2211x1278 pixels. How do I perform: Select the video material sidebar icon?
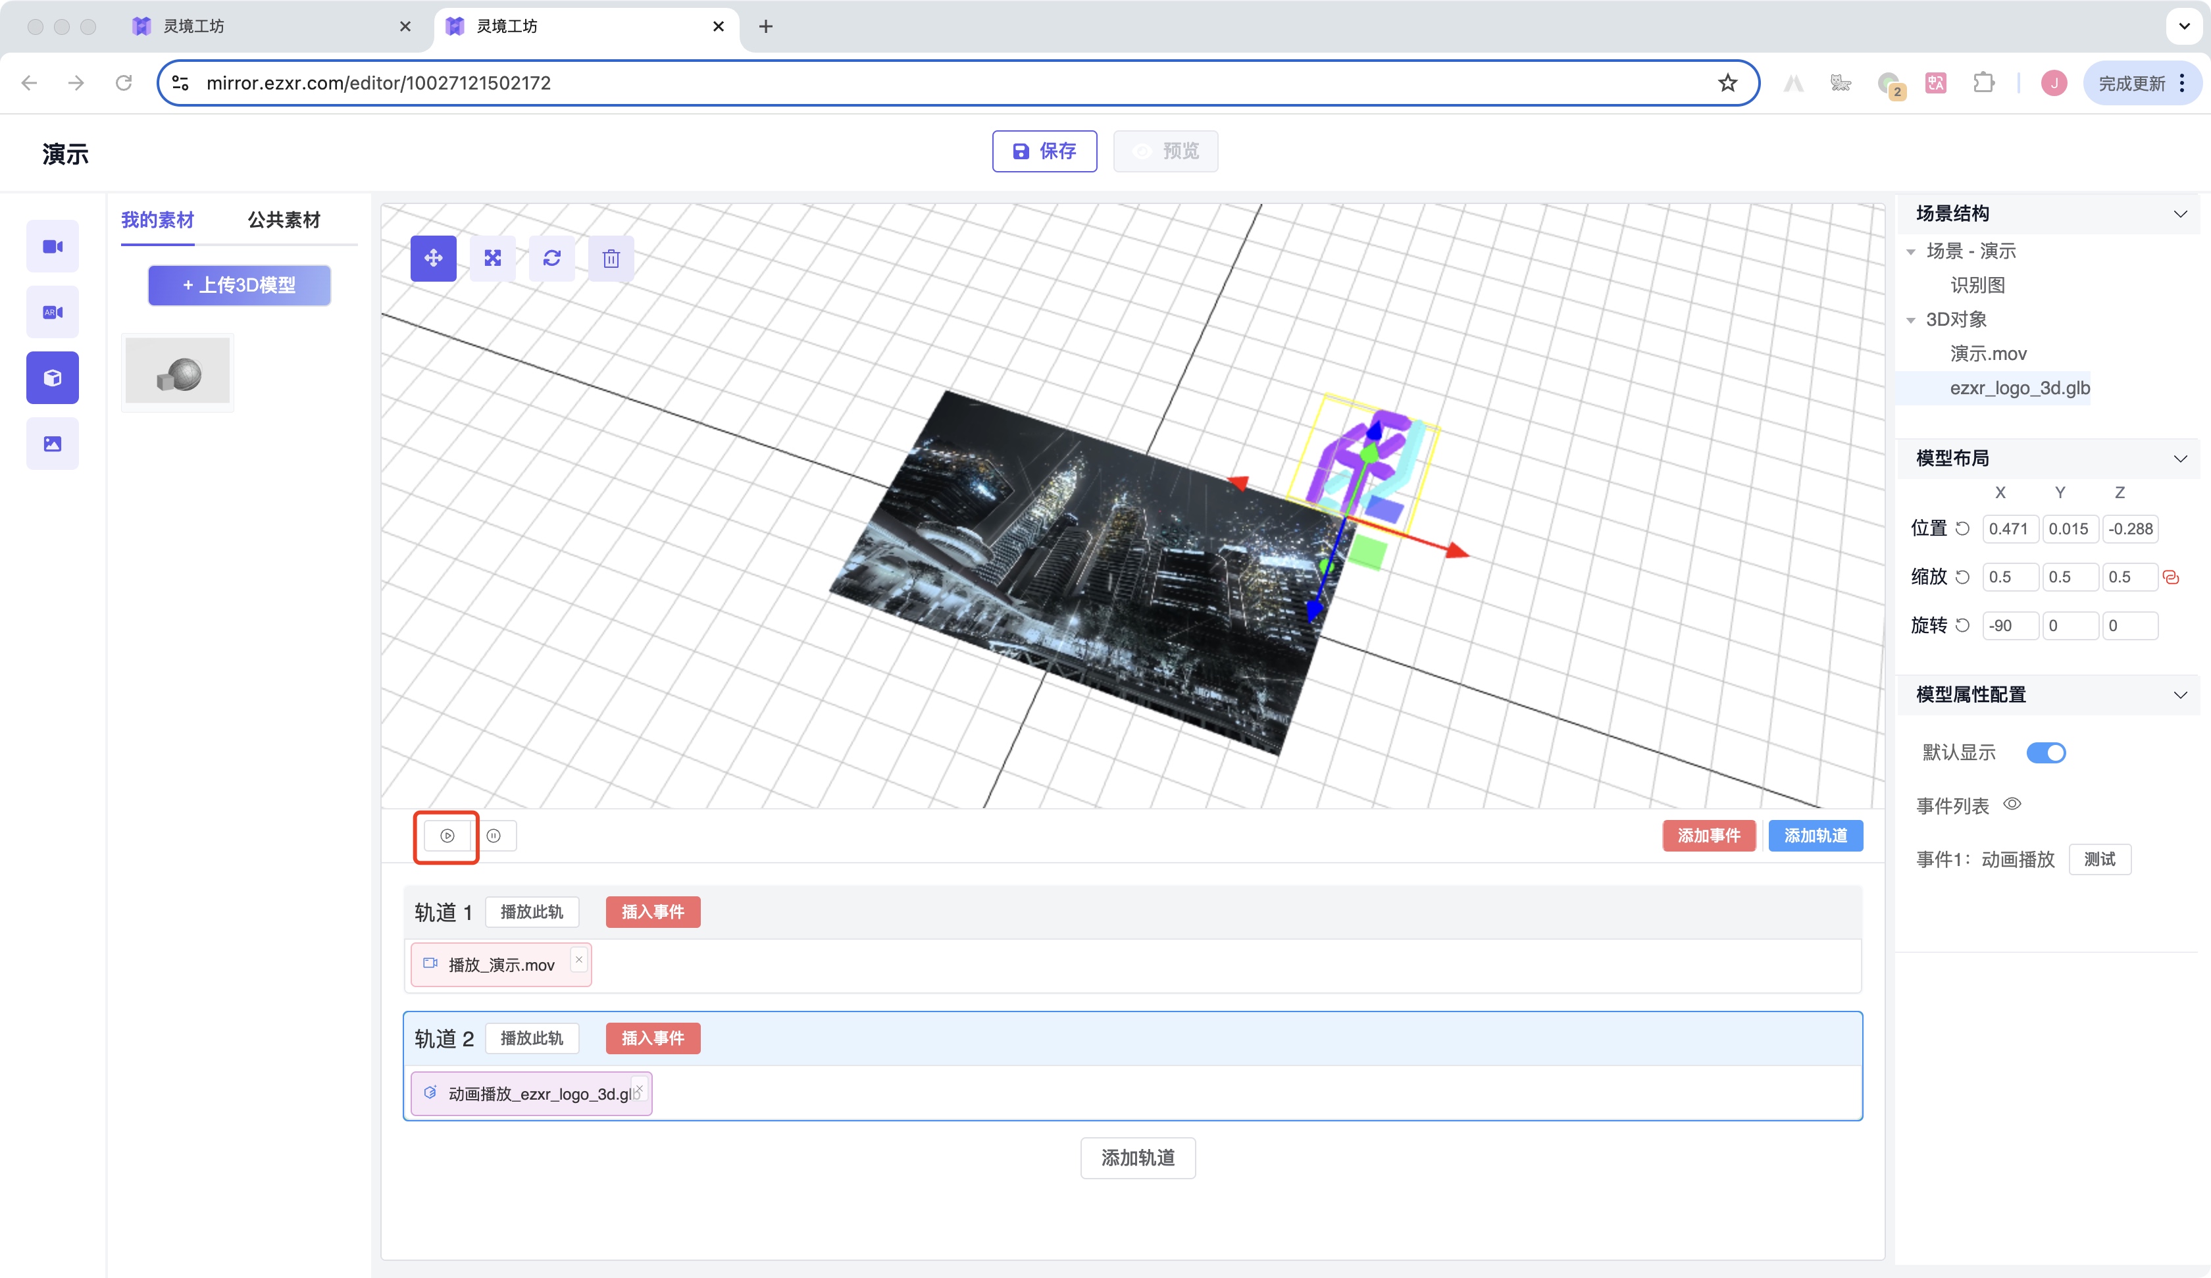(x=53, y=247)
